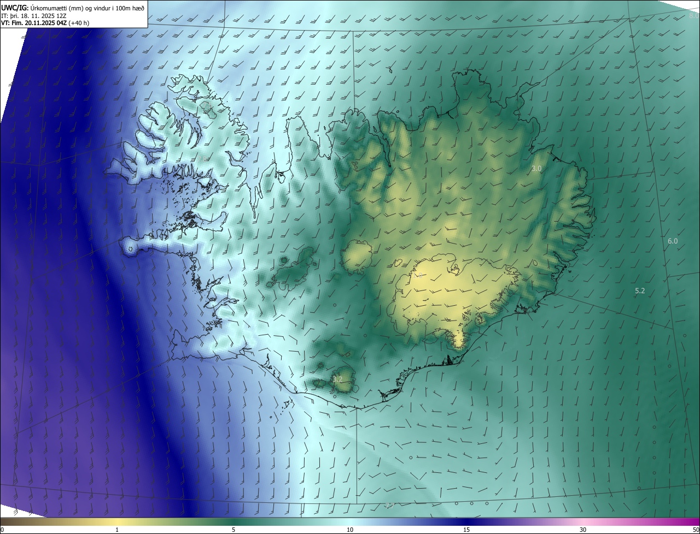Click the '10' tick on the color scale
The image size is (700, 534).
click(x=350, y=530)
